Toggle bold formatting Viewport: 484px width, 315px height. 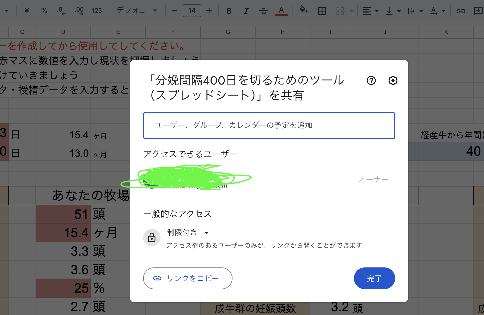[229, 11]
